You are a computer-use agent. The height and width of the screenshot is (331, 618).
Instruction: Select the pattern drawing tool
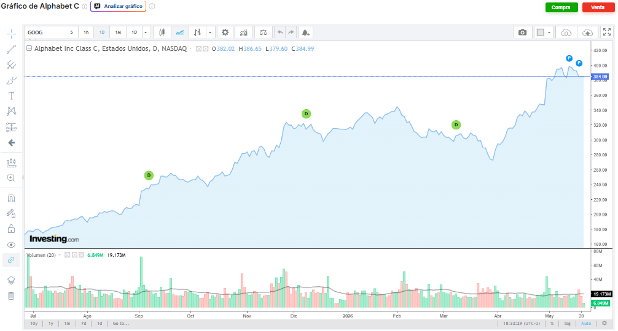tap(12, 111)
